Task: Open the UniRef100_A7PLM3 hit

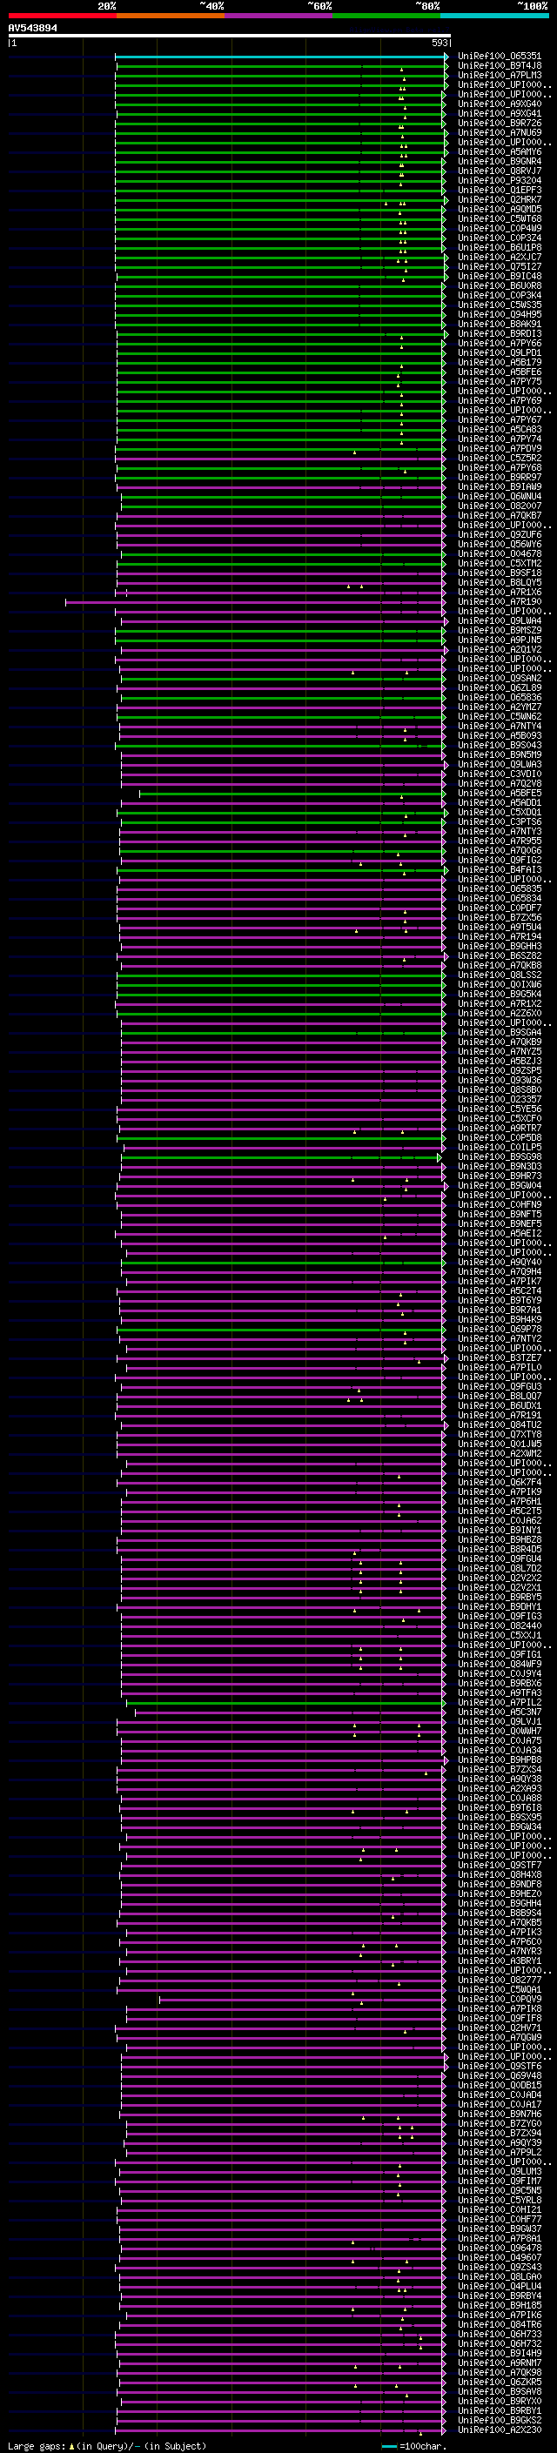Action: 499,75
